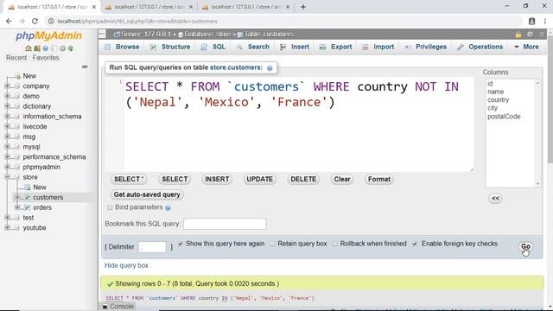Click site information icon in address bar
The image size is (553, 311).
point(51,21)
